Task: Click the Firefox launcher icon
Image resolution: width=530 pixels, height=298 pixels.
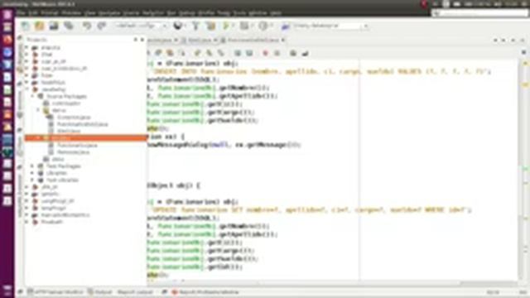Action: 7,40
